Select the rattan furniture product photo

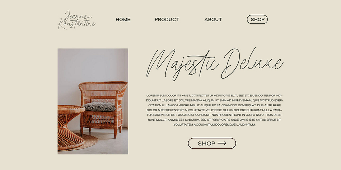click(93, 101)
